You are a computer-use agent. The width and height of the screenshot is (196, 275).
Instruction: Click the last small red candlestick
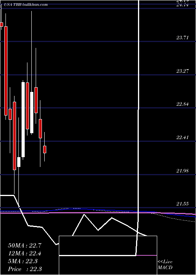coord(45,149)
